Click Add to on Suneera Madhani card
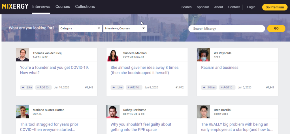290x134 pixels. point(134,87)
